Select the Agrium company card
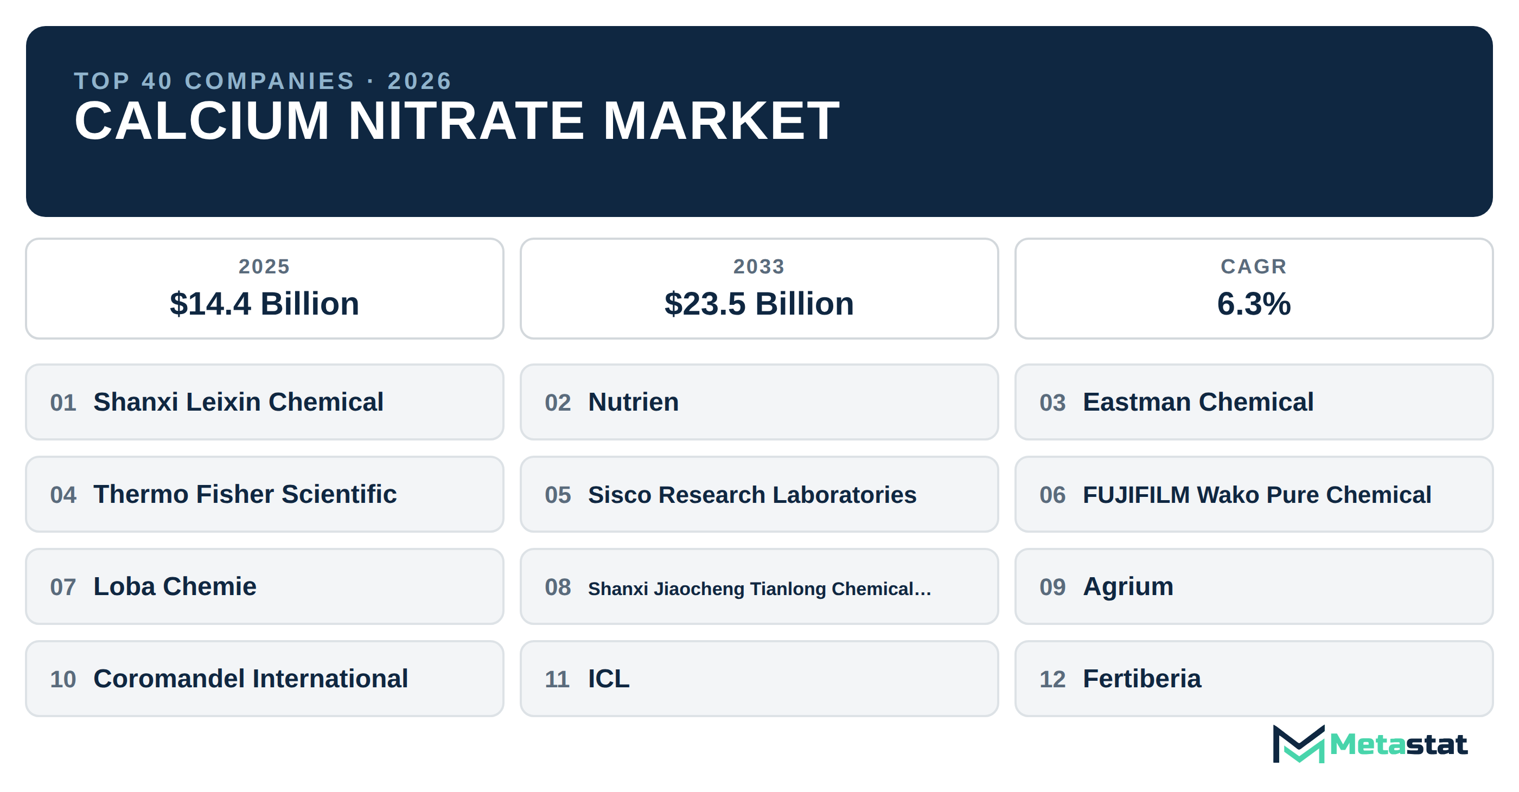Screen dimensions: 1519x792 tap(1254, 586)
